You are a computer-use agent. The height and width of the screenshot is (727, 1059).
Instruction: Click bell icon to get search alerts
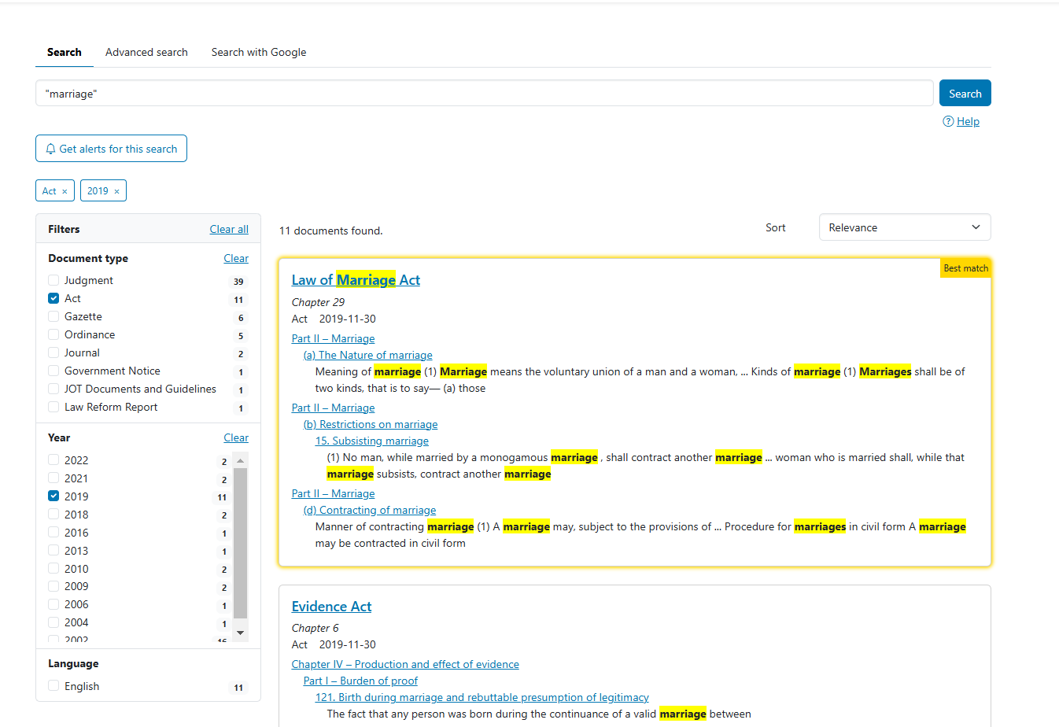click(x=51, y=149)
